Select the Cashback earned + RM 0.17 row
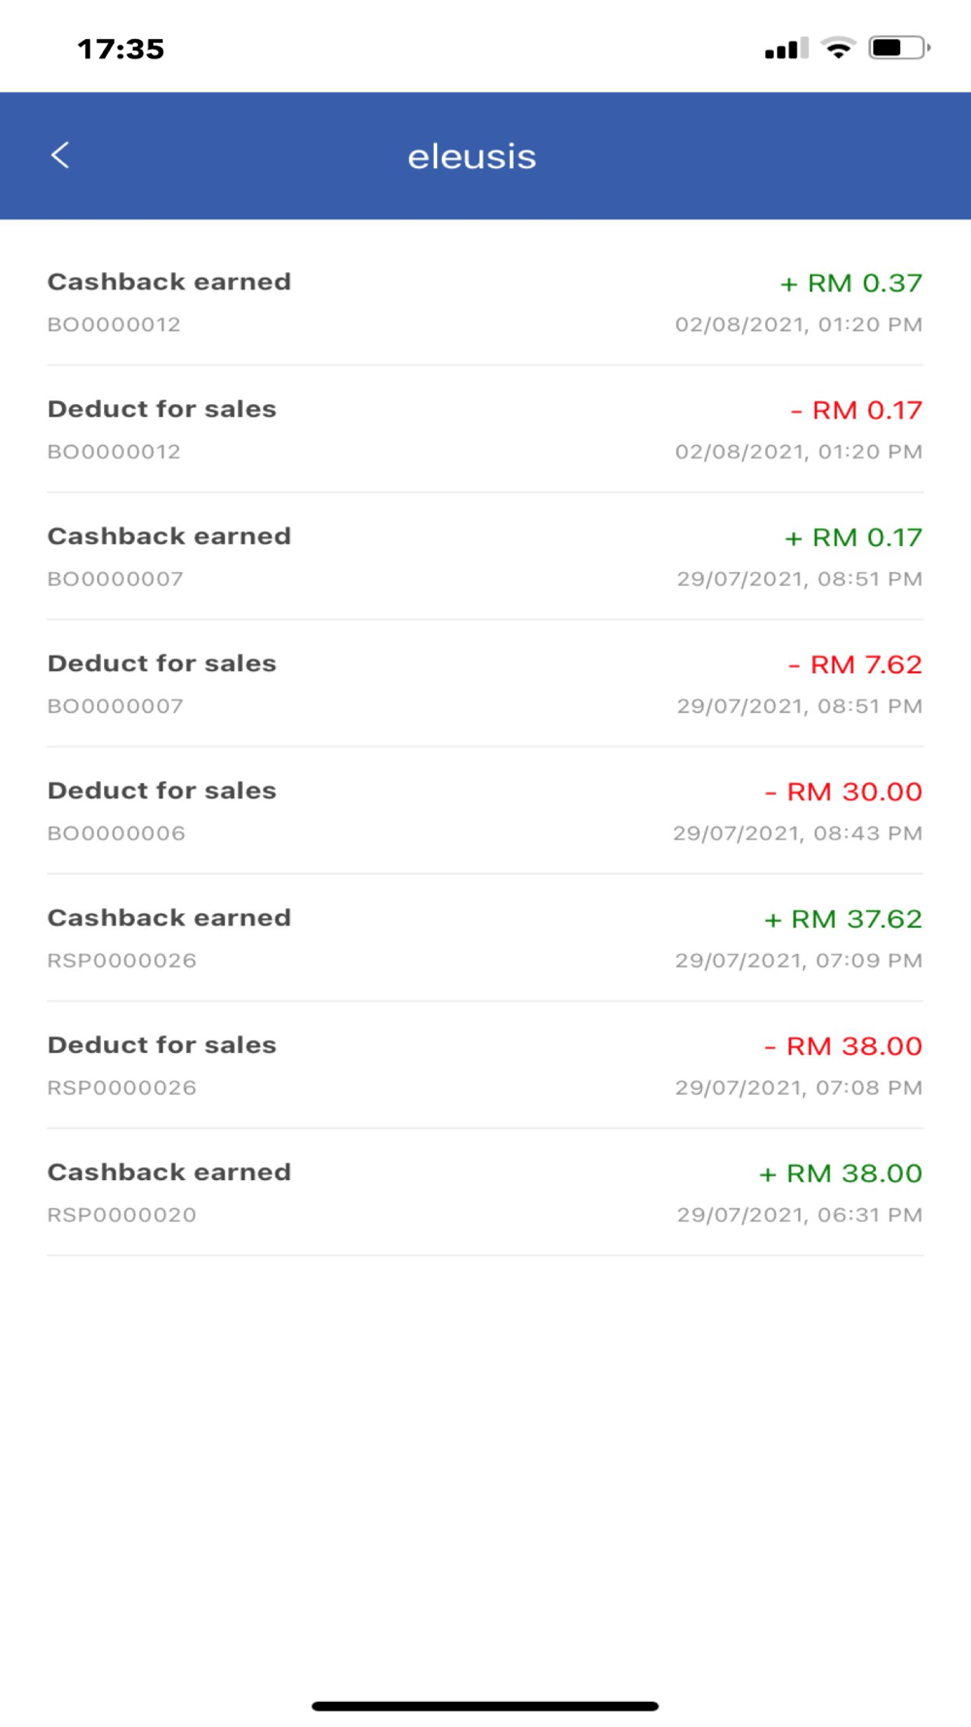Viewport: 971px width, 1727px height. pyautogui.click(x=485, y=557)
